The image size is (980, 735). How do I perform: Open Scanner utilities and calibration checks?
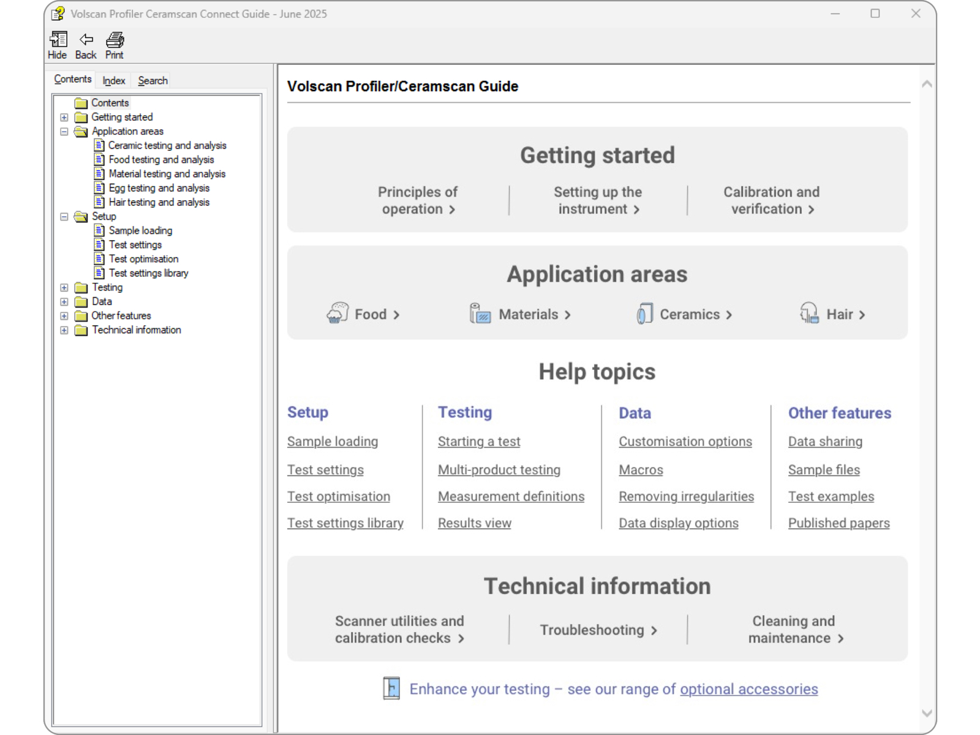(399, 630)
